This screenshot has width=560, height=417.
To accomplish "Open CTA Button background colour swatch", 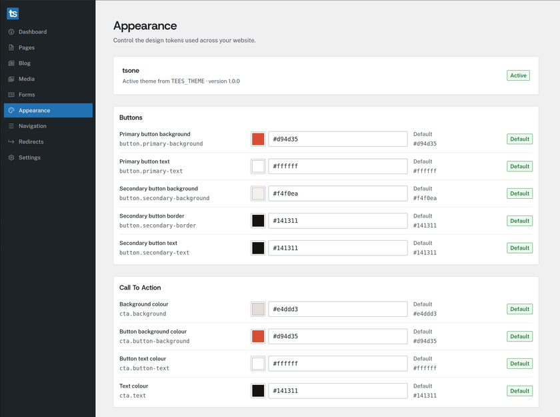I will coord(258,336).
